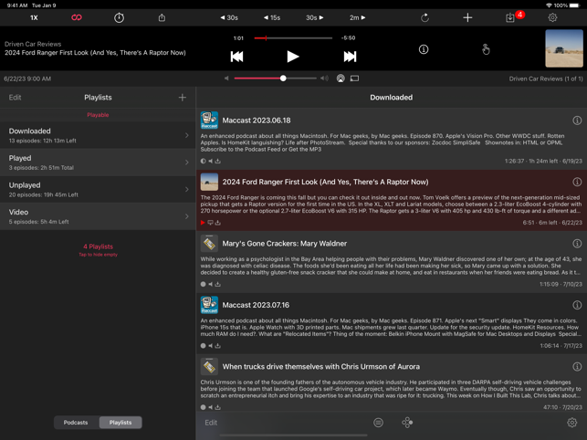
Task: Open Maccast 2023.06.18 artwork thumbnail
Action: click(209, 120)
